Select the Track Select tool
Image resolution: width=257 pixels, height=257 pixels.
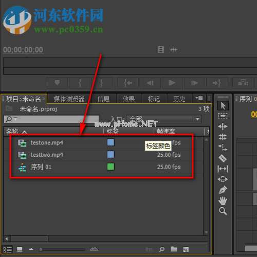223,116
